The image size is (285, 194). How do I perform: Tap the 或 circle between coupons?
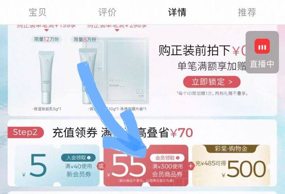click(x=101, y=166)
